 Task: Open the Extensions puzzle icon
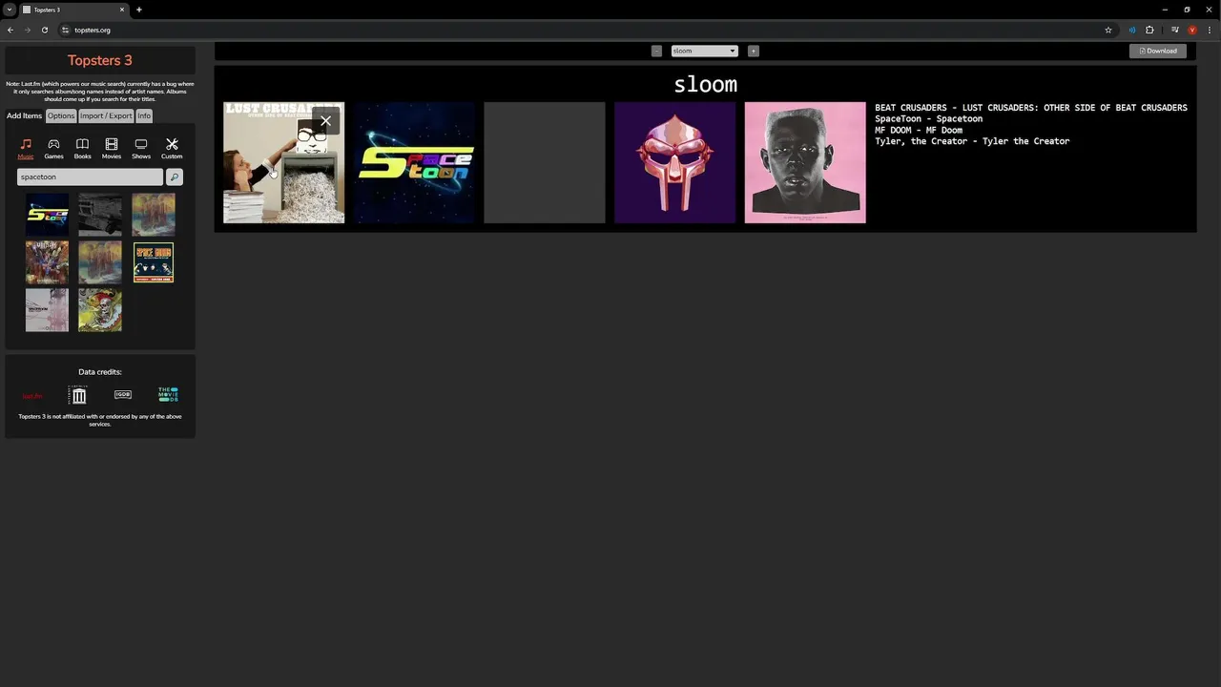tap(1149, 30)
